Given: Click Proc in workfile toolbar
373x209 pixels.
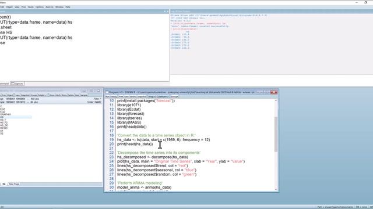Looking at the screenshot, I should (3, 95).
